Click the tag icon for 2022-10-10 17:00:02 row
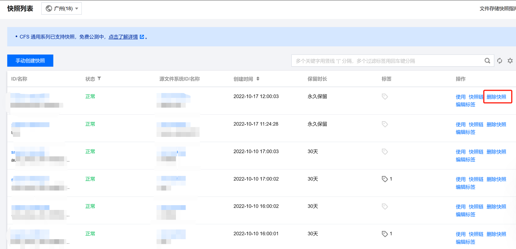The image size is (516, 249). [385, 179]
